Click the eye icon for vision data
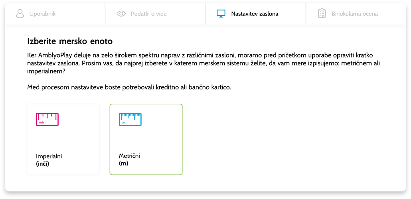411x199 pixels. [x=121, y=14]
